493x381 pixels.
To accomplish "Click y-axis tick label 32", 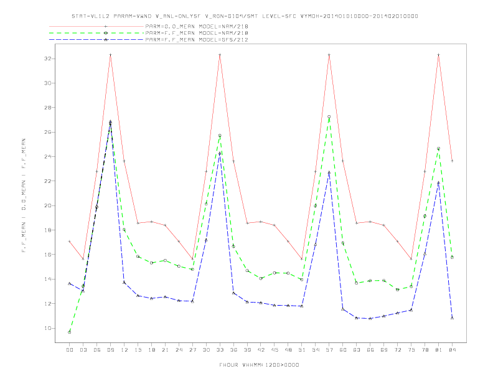I will tap(48, 59).
